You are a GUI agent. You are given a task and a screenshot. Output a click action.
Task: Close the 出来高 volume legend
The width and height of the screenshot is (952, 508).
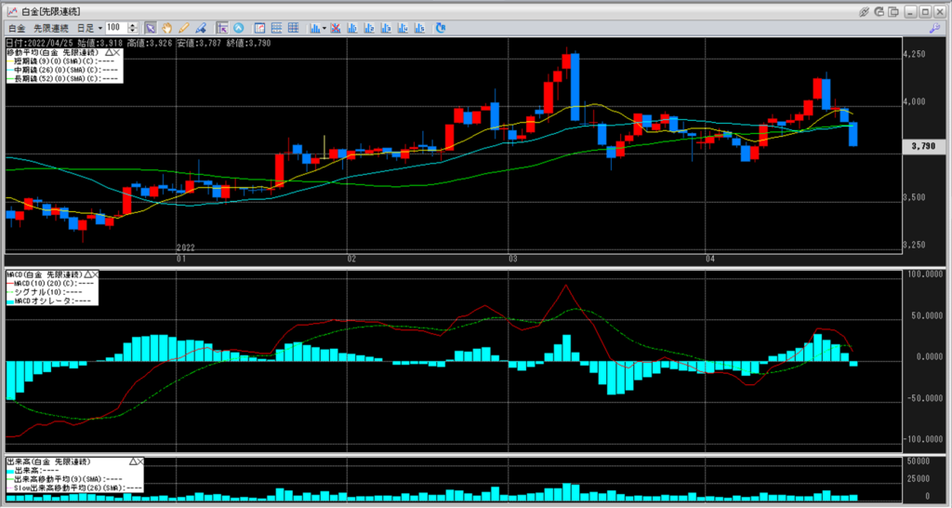tap(140, 461)
